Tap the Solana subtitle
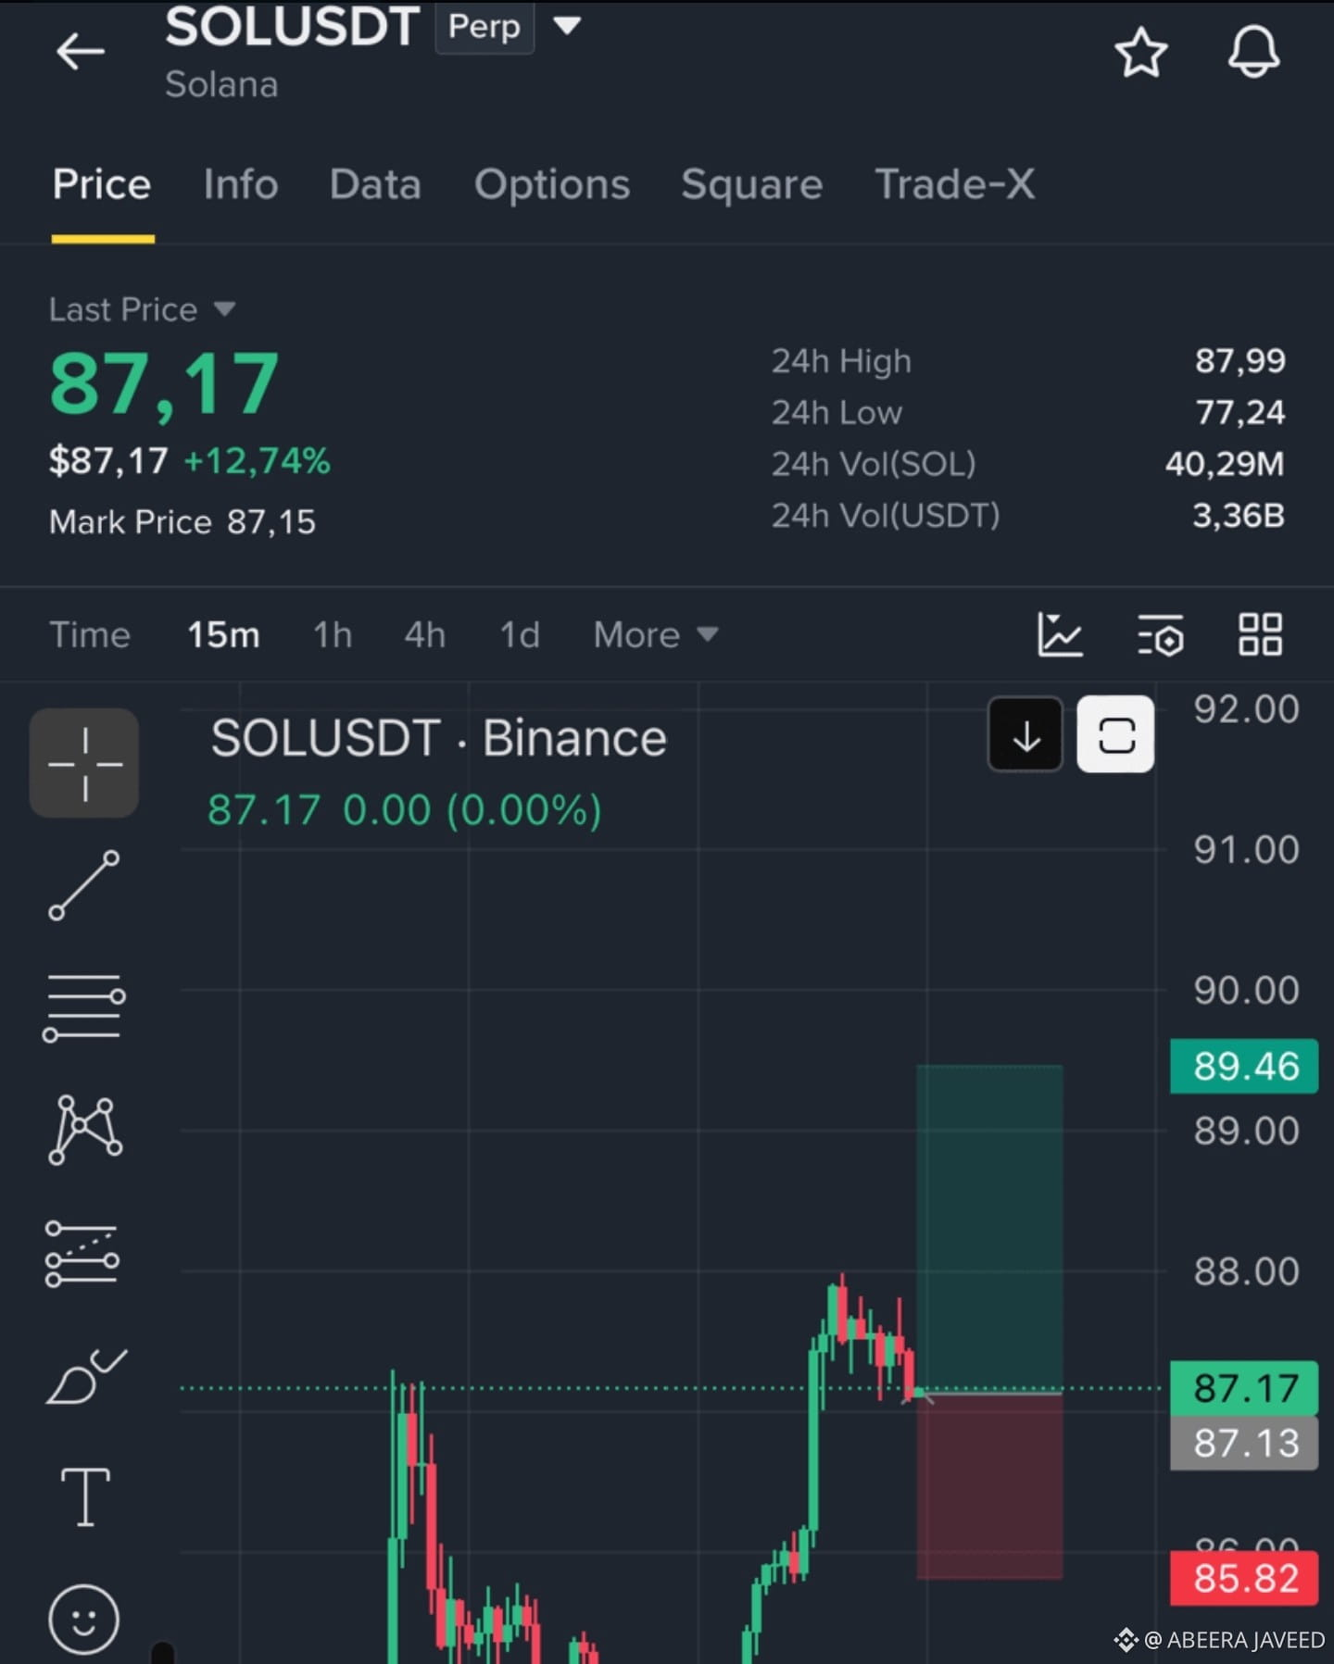The width and height of the screenshot is (1334, 1664). [x=221, y=84]
